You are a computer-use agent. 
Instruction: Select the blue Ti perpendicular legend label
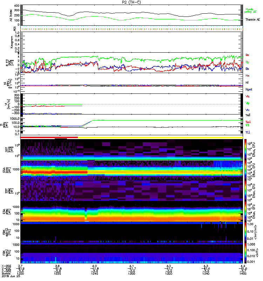pyautogui.click(x=248, y=132)
